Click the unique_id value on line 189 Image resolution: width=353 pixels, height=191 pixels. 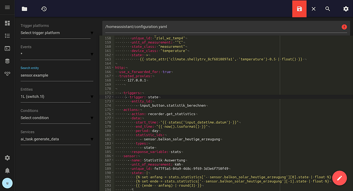click(191, 168)
